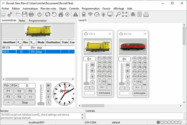Toggle track power with power icon

tap(39, 14)
